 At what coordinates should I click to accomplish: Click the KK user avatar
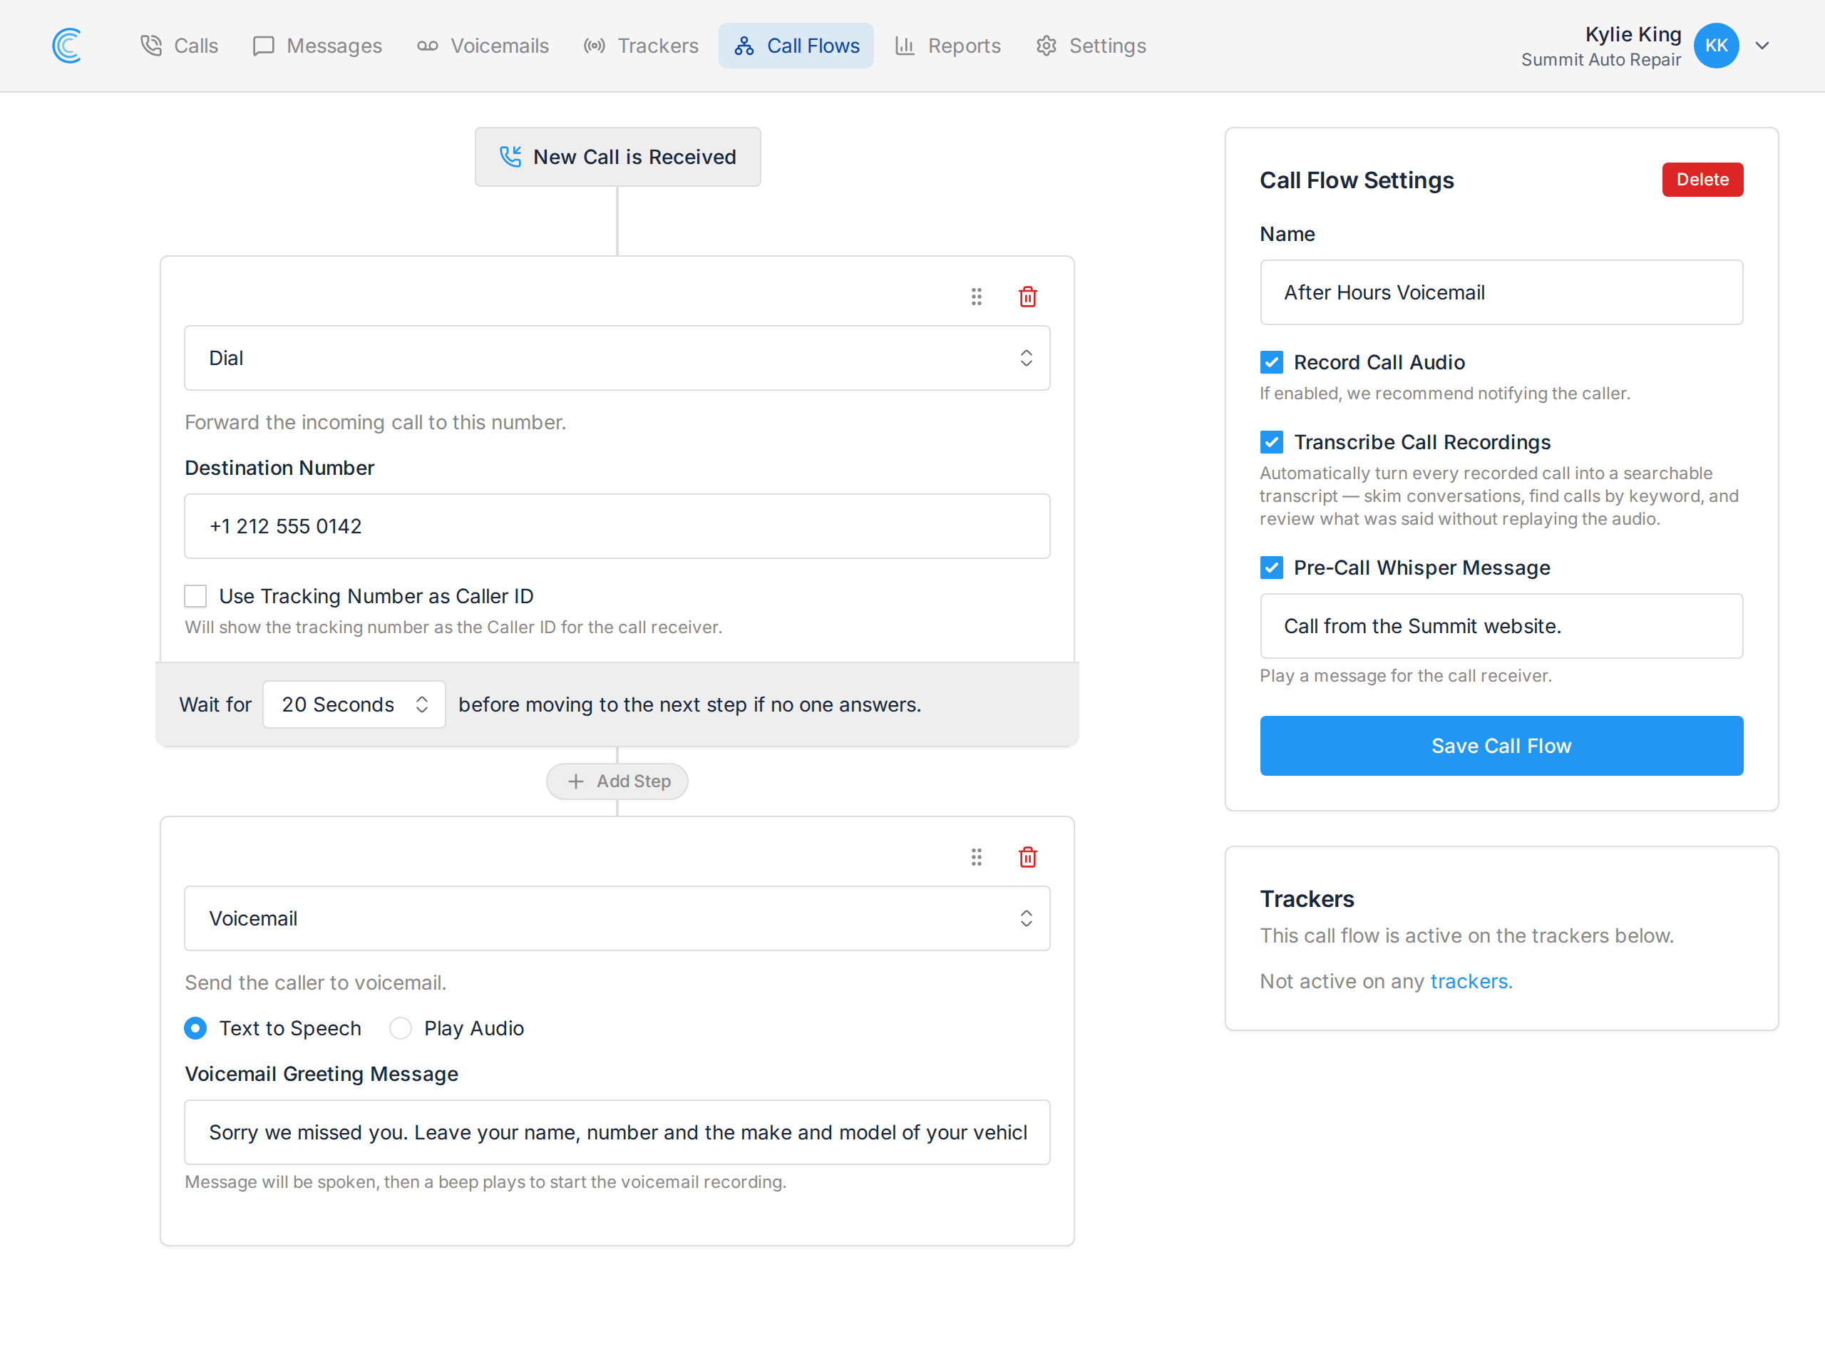pos(1716,46)
